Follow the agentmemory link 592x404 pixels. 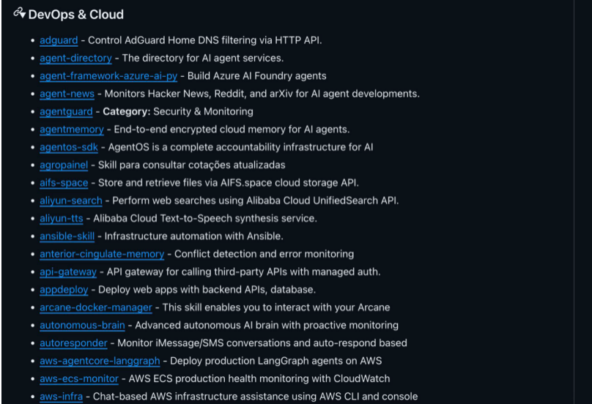[x=72, y=130]
